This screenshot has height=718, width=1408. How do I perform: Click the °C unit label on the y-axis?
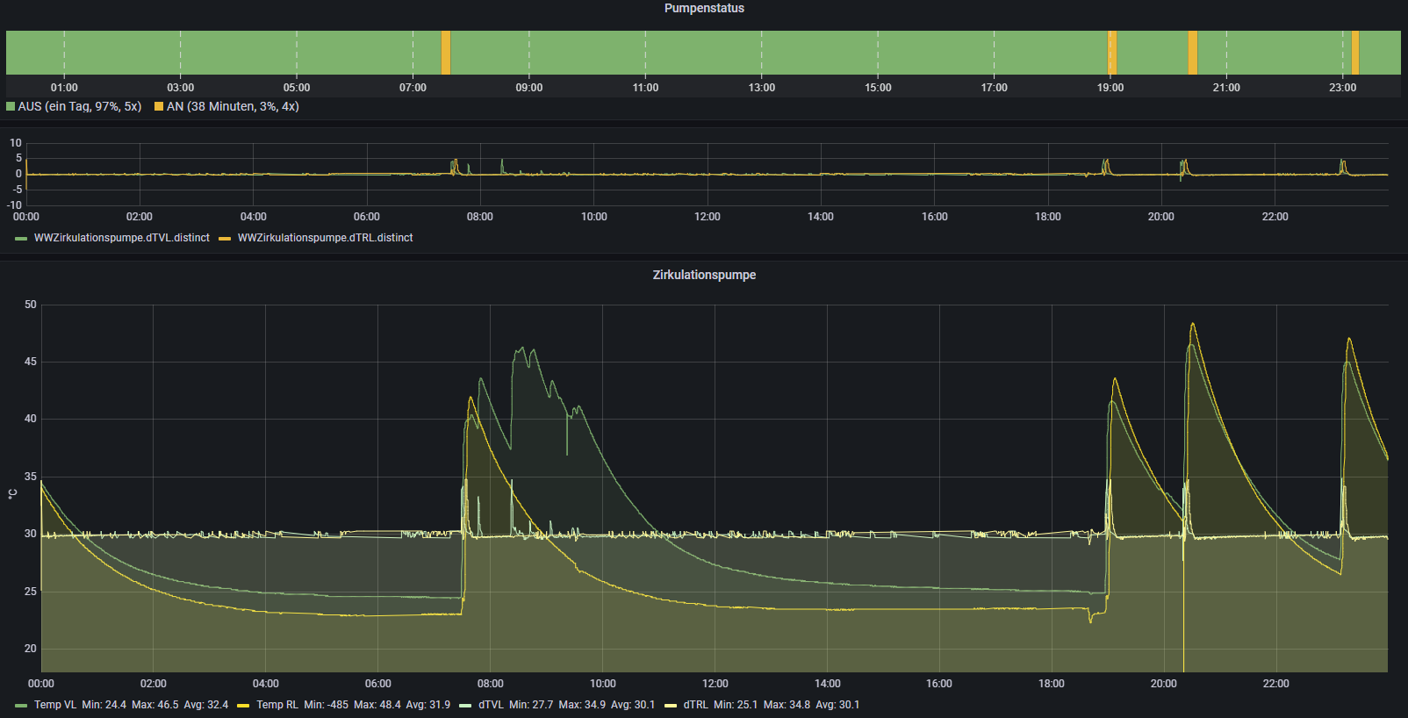pyautogui.click(x=12, y=494)
